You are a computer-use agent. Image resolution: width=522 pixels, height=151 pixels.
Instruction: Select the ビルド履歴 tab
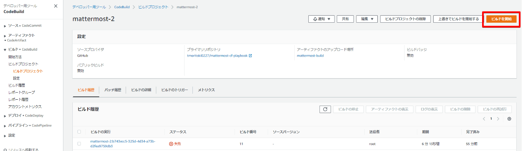click(86, 90)
